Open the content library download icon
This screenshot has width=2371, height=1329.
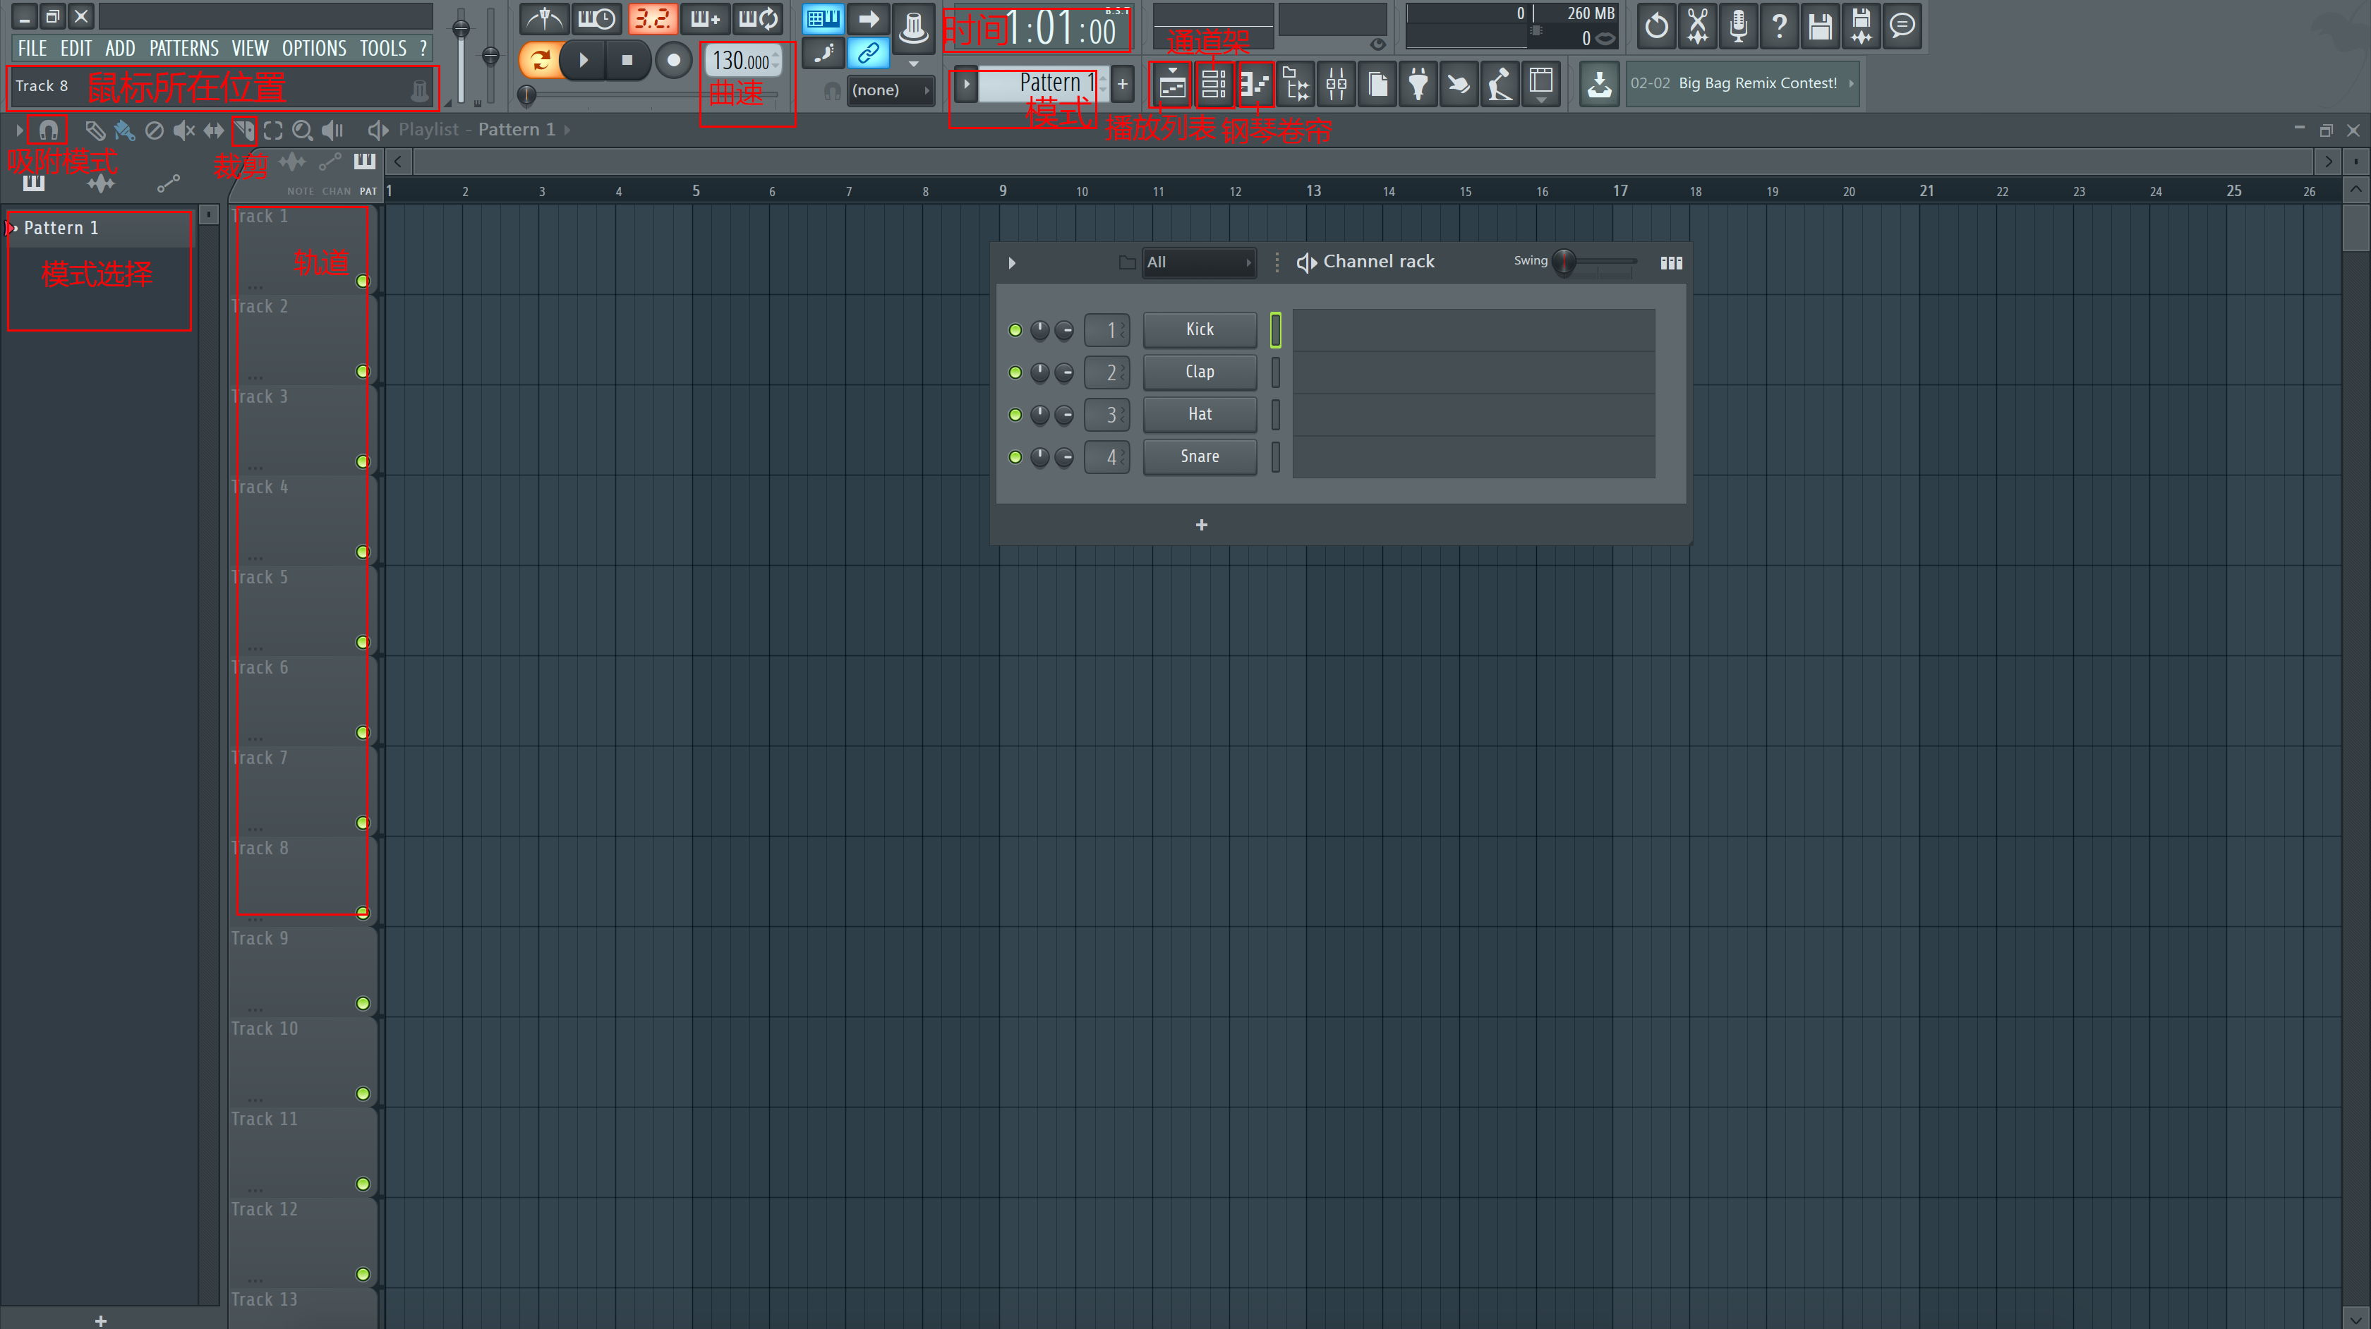coord(1600,85)
